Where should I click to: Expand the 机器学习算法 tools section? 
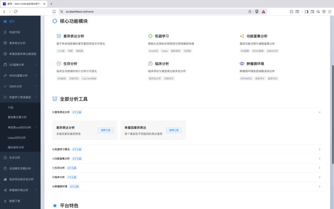point(319,149)
